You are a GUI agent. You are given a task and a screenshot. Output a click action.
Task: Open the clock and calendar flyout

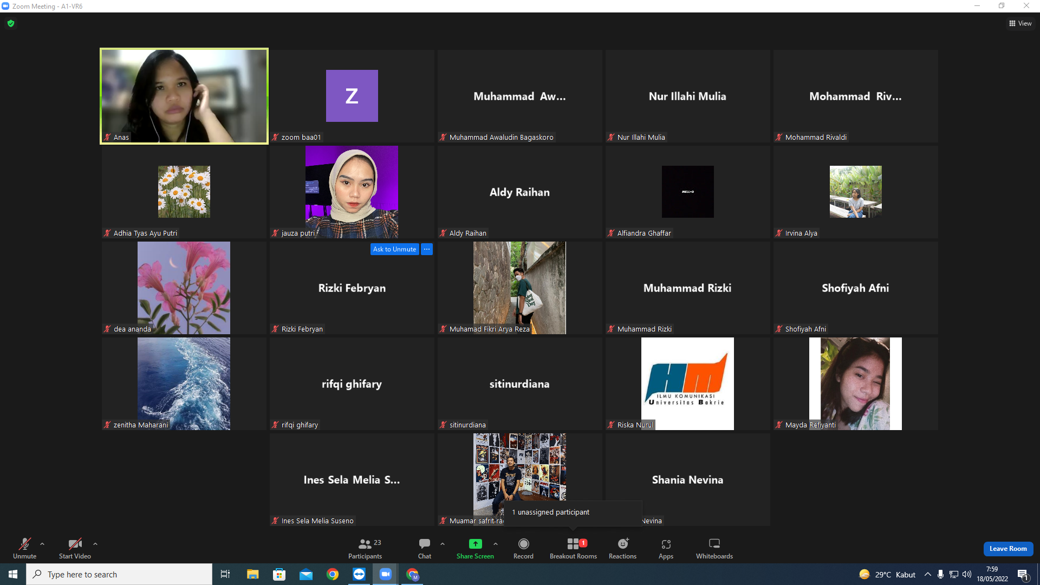tap(992, 574)
